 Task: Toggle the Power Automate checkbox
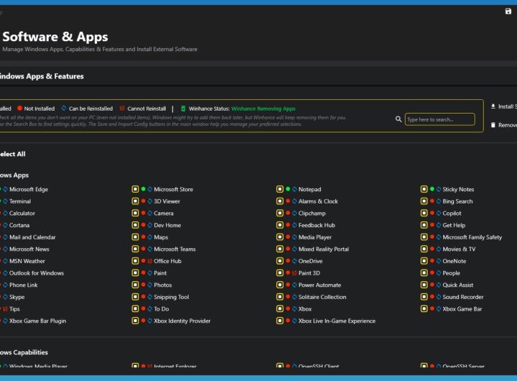(280, 285)
